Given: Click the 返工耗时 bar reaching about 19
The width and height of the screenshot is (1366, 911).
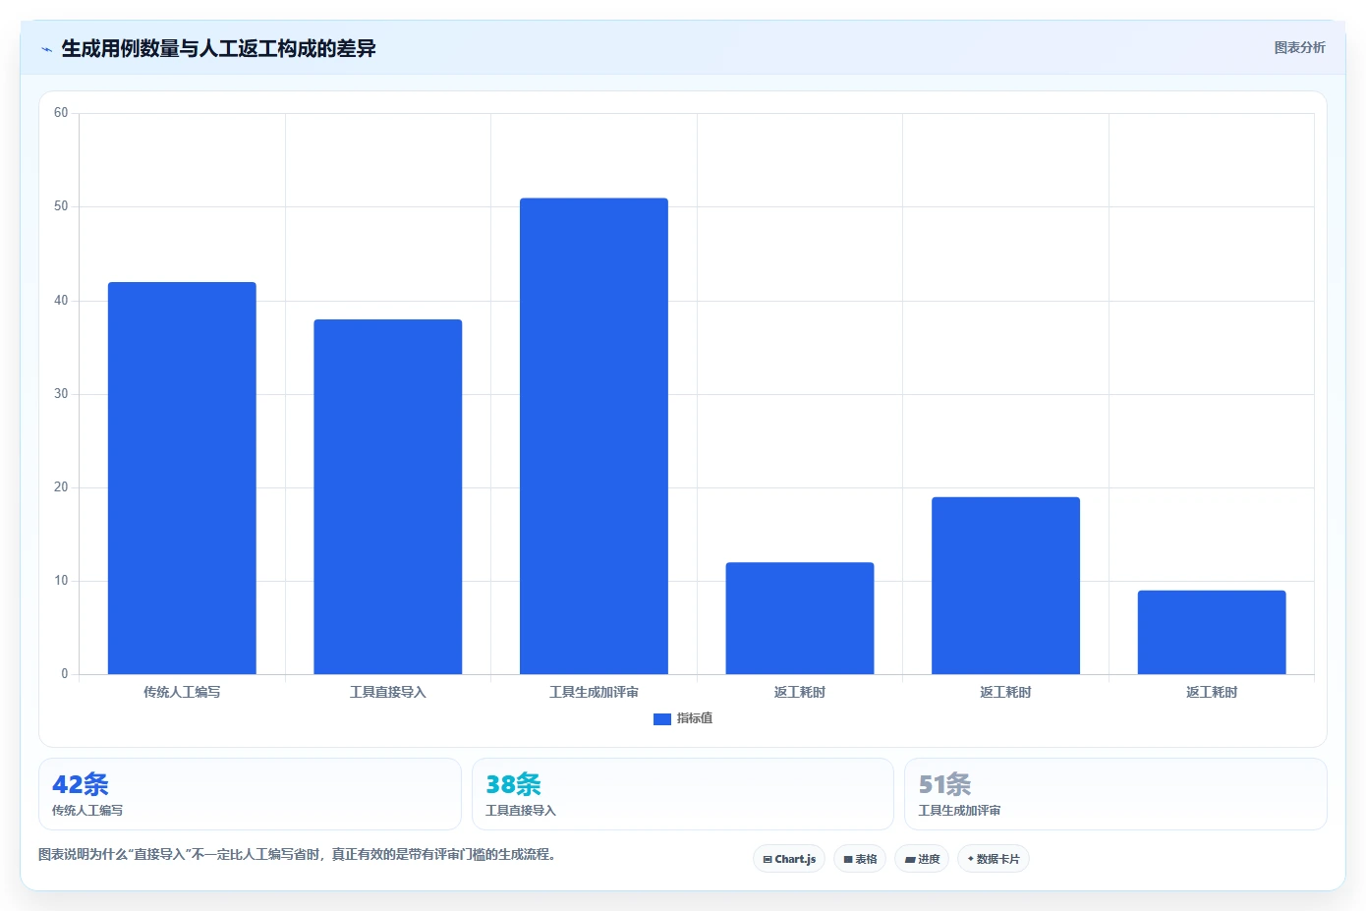Looking at the screenshot, I should [x=1005, y=586].
